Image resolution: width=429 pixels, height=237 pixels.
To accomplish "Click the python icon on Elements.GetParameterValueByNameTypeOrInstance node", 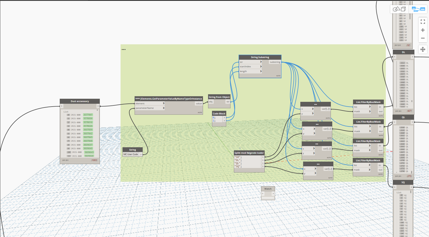I will coord(137,99).
